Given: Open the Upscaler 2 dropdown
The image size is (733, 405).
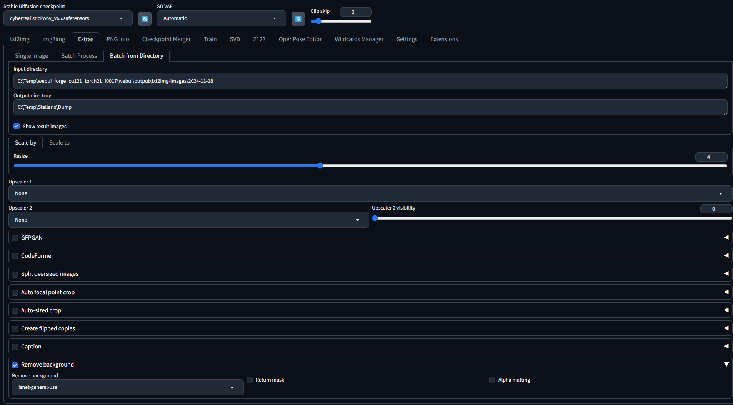Looking at the screenshot, I should (188, 220).
